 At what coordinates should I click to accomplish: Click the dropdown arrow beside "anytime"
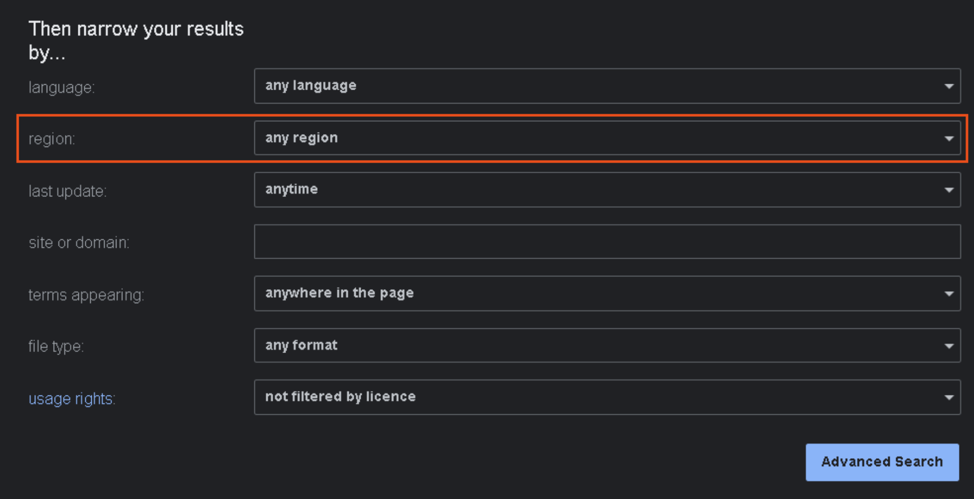tap(949, 189)
